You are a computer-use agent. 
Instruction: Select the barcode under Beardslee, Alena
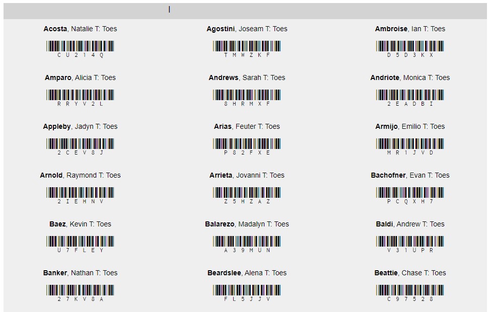pyautogui.click(x=247, y=290)
